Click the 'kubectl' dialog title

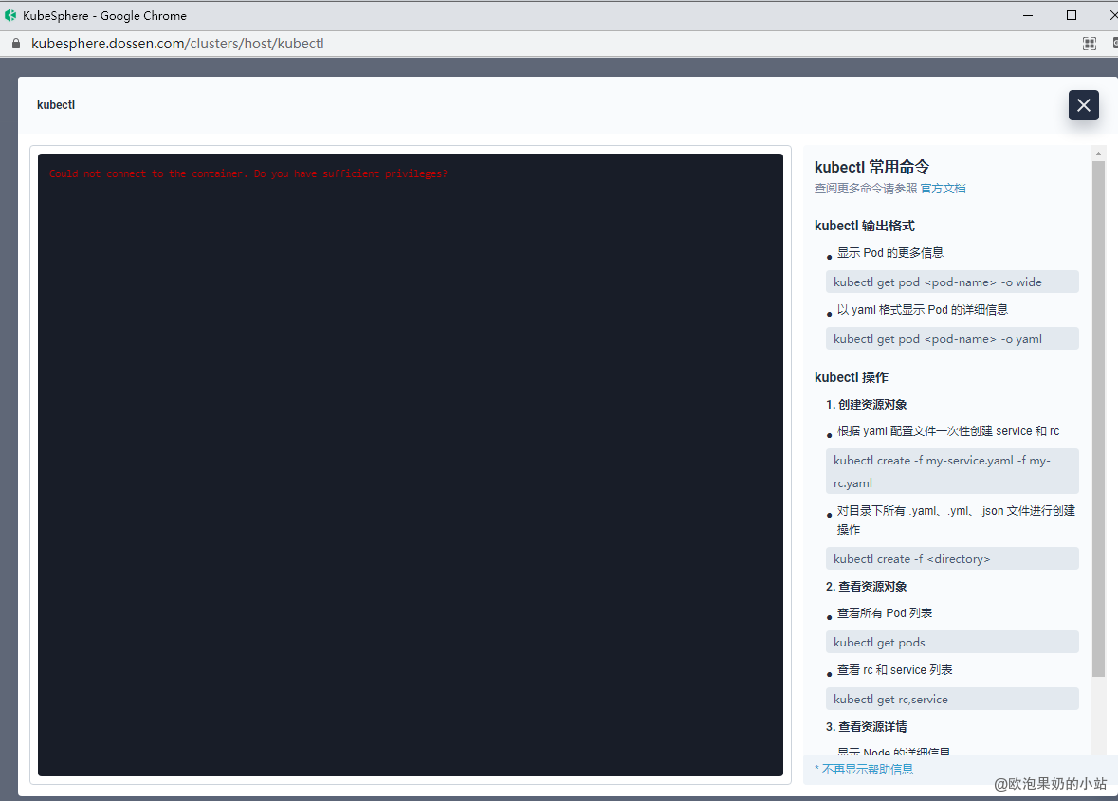click(56, 105)
